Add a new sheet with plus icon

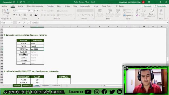(x=67, y=85)
